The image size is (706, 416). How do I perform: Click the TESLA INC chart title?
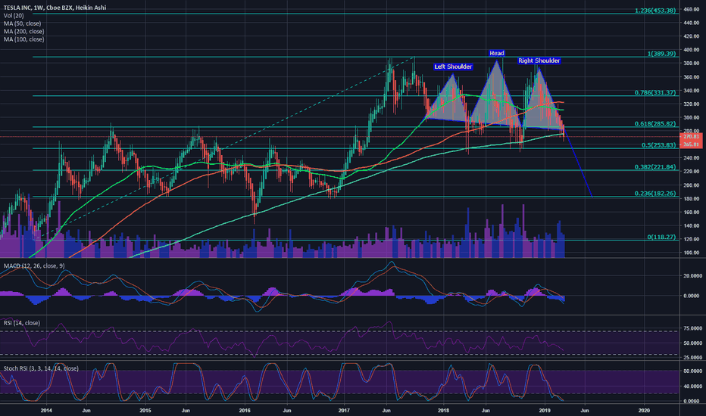pyautogui.click(x=55, y=8)
